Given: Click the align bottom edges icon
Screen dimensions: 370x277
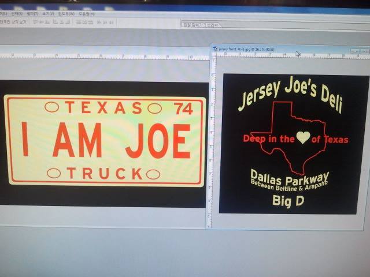Looking at the screenshot, I should 47,22.
